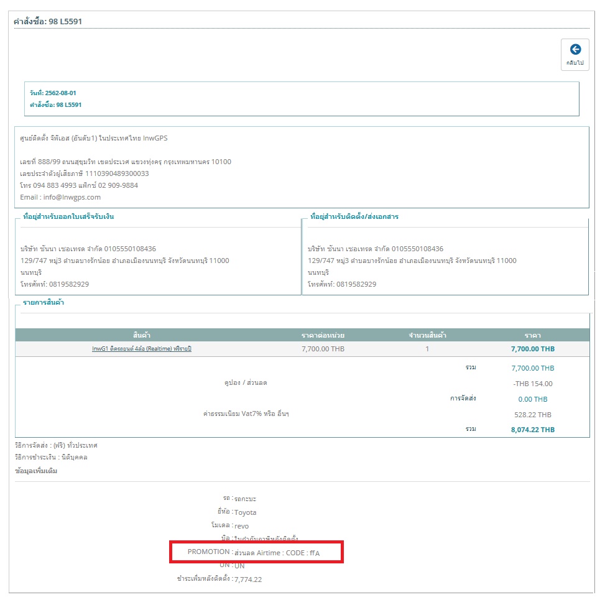Click the post-install payment 7,774.22 value
The image size is (605, 610).
coord(248,580)
